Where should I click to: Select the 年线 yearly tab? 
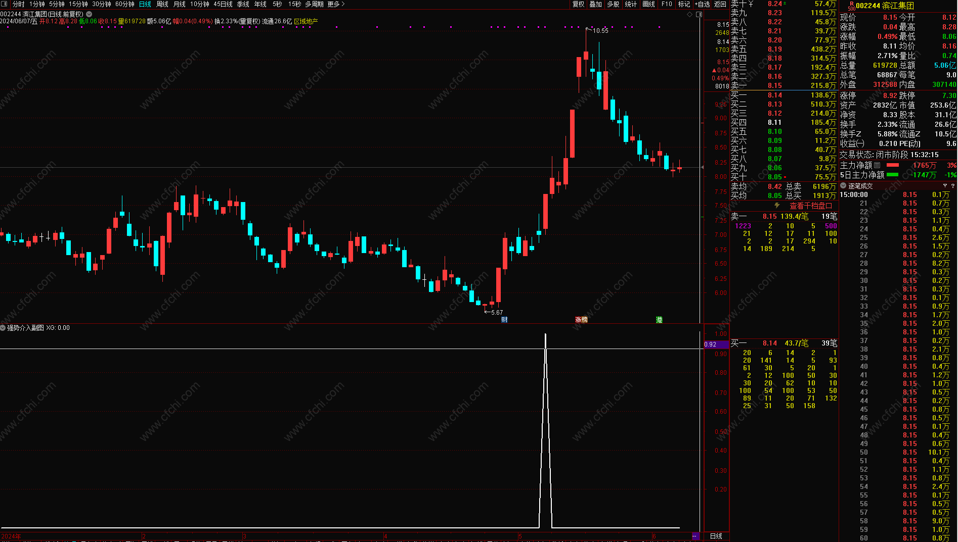pyautogui.click(x=260, y=4)
